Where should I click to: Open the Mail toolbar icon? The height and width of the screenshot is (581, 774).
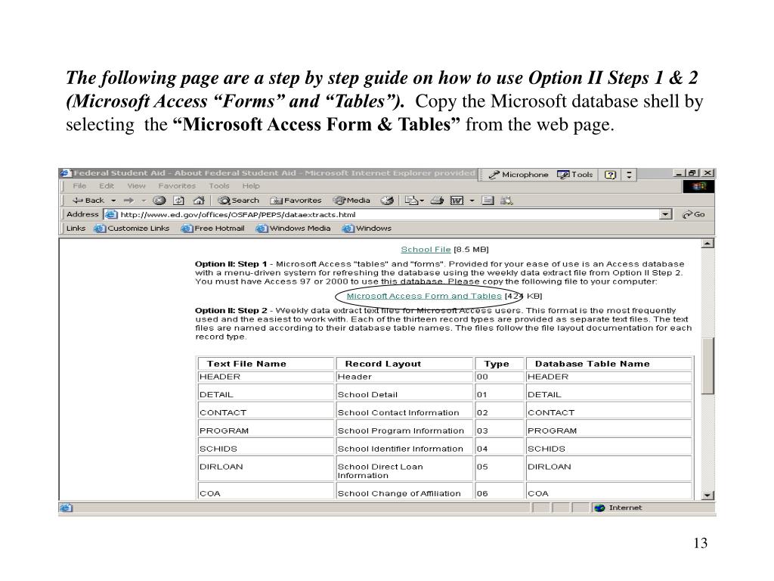(x=411, y=200)
